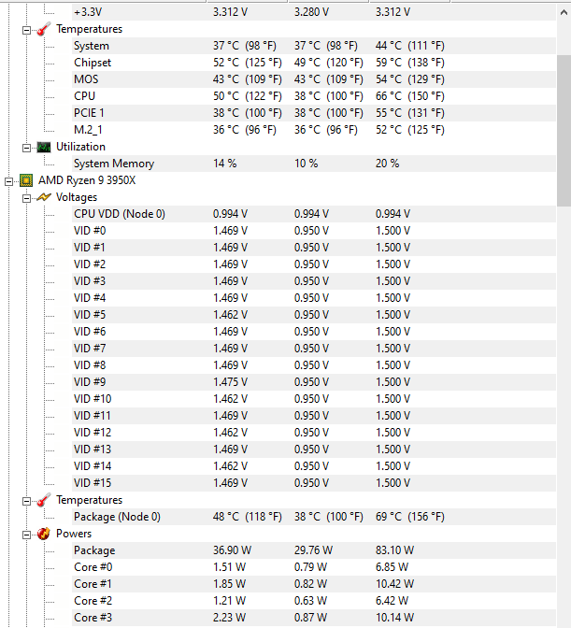Collapse the Voltages section
Screen dimensions: 571x628
tap(26, 197)
